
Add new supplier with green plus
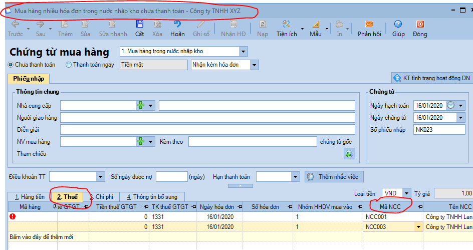pos(141,105)
